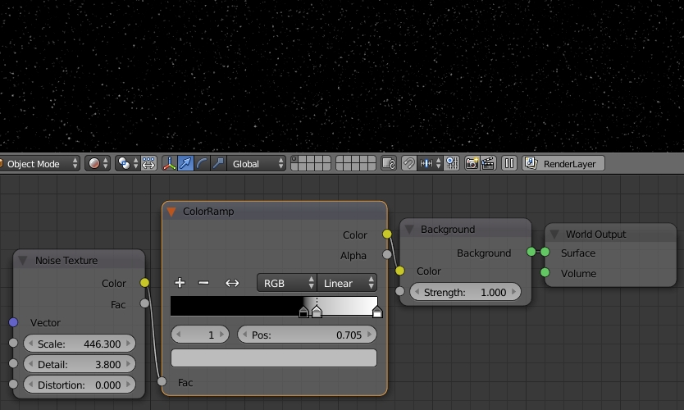Viewport: 684px width, 410px height.
Task: Click the OpenGL render animation clapper
Action: [x=488, y=163]
